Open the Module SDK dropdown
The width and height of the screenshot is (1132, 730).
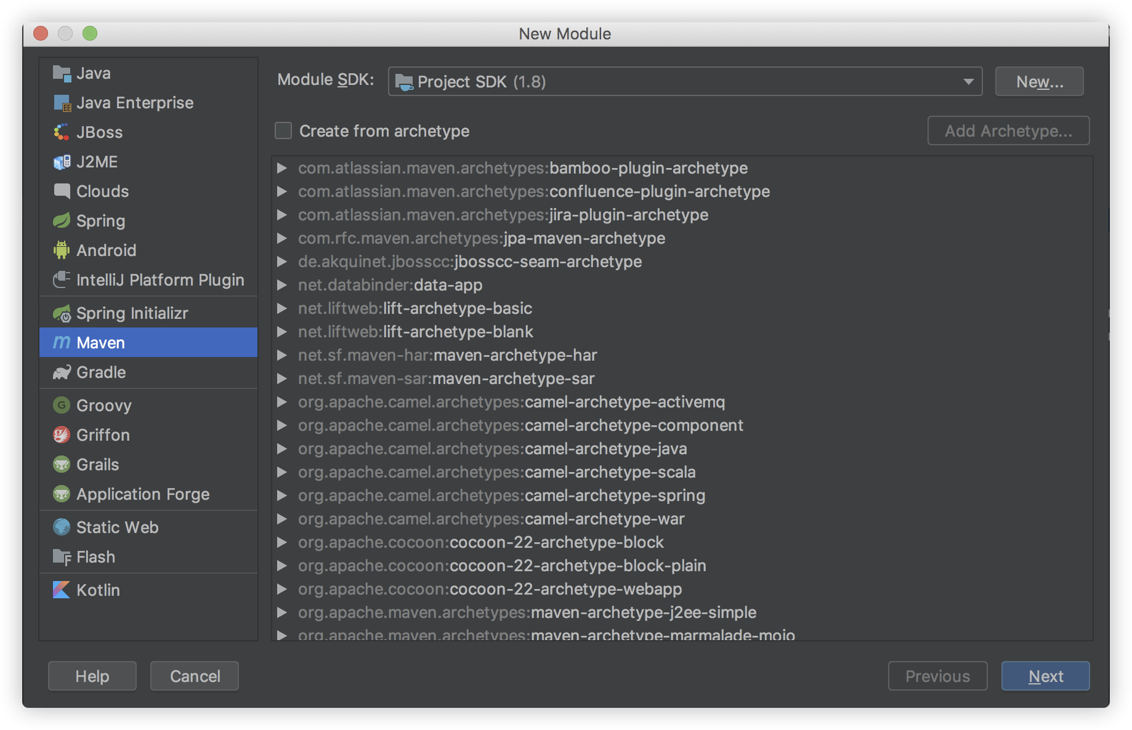point(685,81)
